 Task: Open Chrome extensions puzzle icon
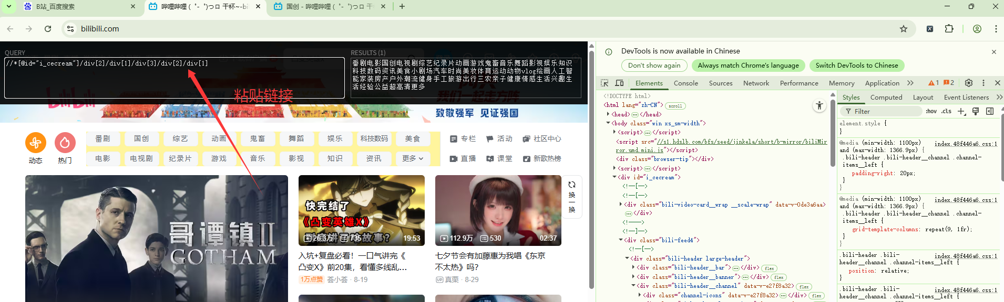(x=949, y=29)
